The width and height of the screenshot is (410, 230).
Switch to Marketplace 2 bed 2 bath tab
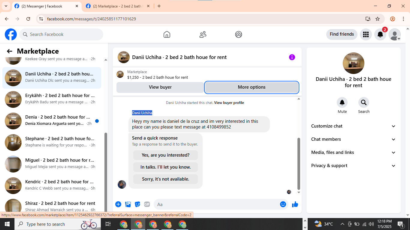click(x=118, y=6)
